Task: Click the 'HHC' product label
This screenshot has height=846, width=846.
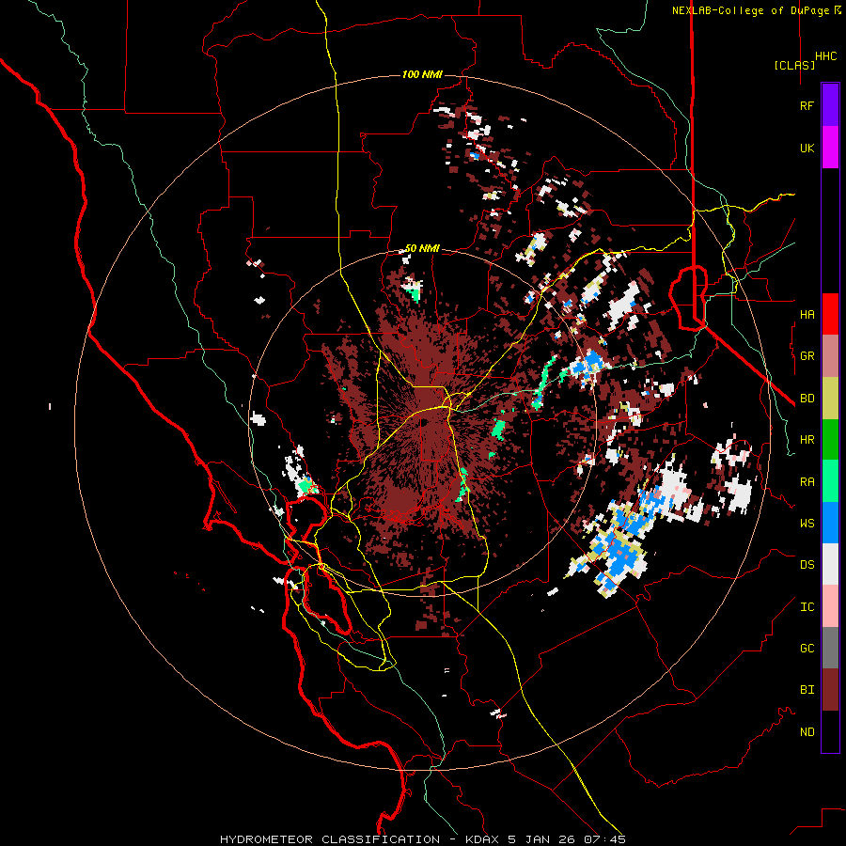Action: click(825, 56)
